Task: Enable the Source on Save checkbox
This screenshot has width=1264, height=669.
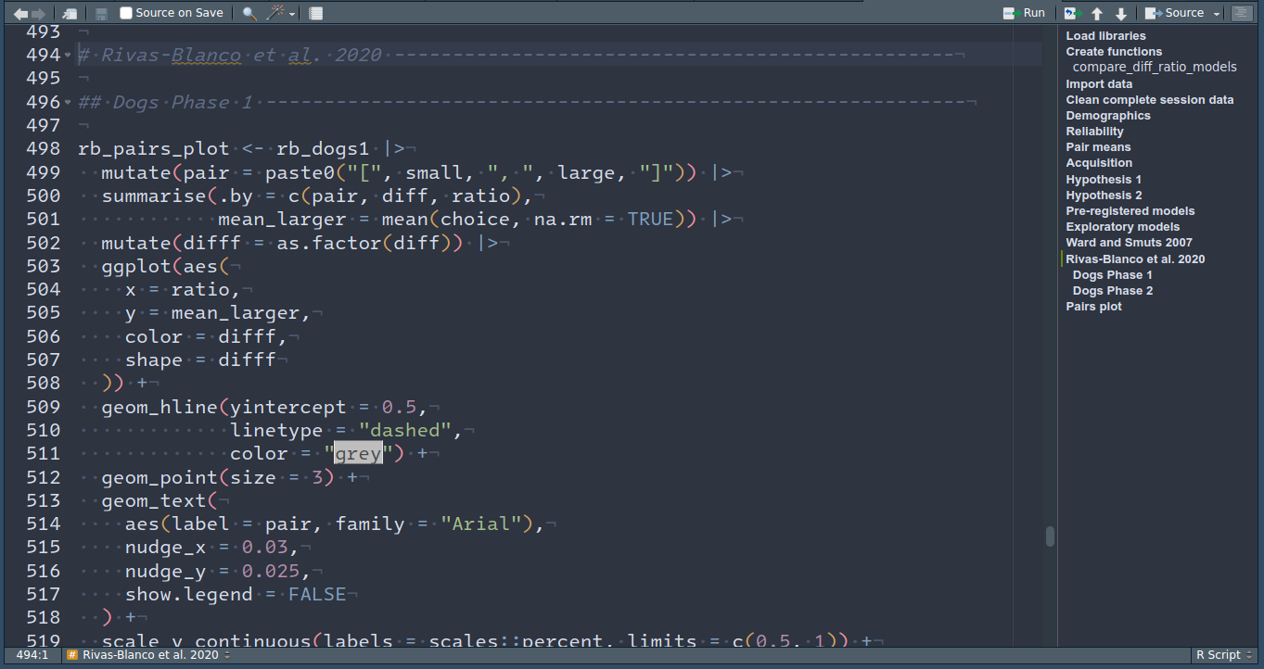Action: coord(127,13)
